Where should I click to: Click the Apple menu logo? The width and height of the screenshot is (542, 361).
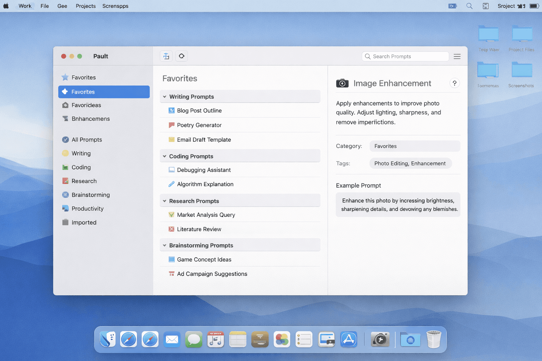coord(6,6)
